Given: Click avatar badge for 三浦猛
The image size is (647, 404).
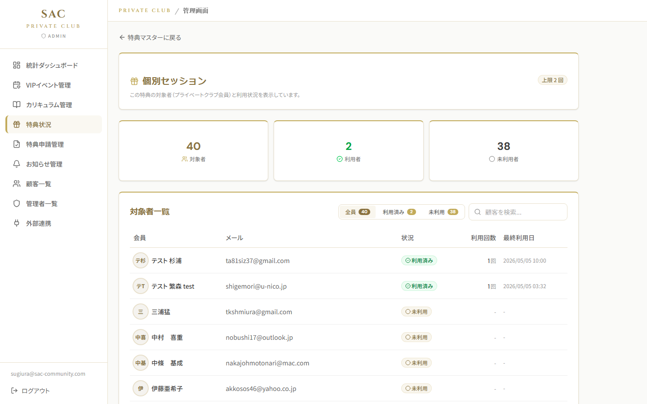Looking at the screenshot, I should tap(141, 312).
